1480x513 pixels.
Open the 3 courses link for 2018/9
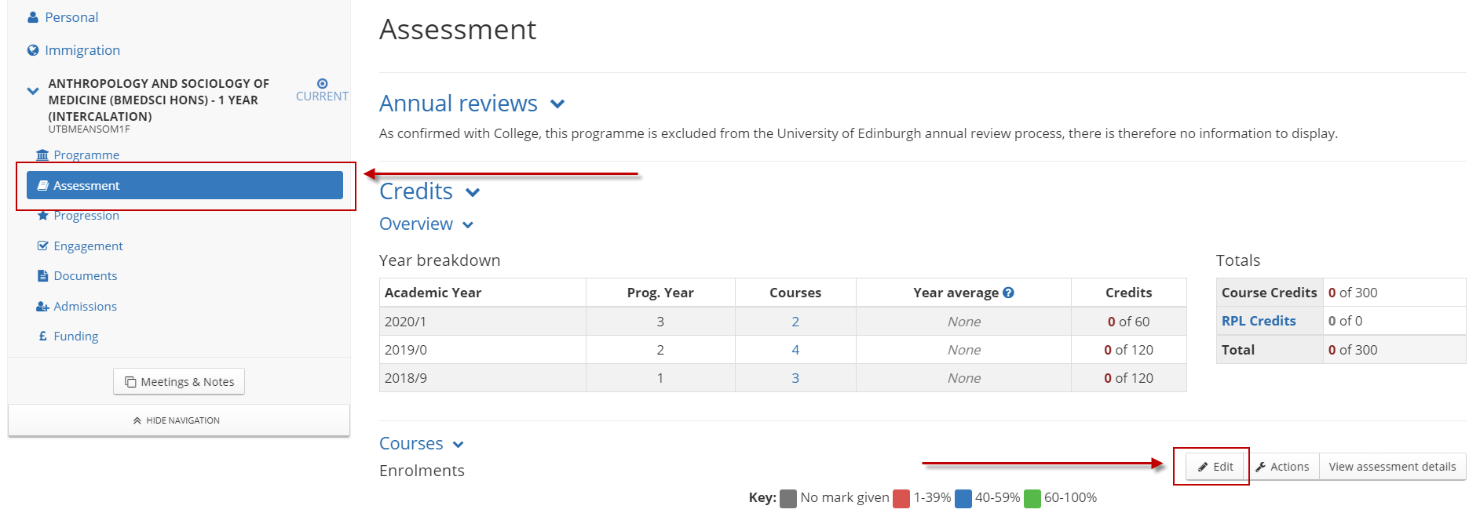click(x=795, y=378)
